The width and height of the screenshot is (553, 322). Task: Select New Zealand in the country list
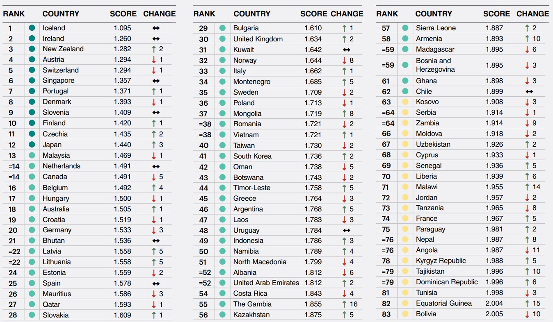[63, 49]
